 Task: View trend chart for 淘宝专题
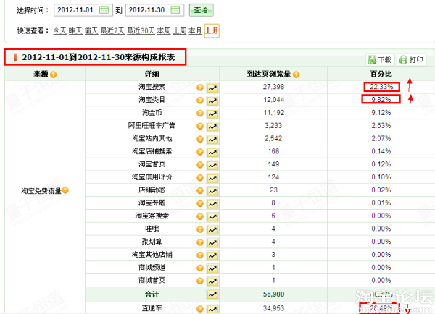coord(212,204)
